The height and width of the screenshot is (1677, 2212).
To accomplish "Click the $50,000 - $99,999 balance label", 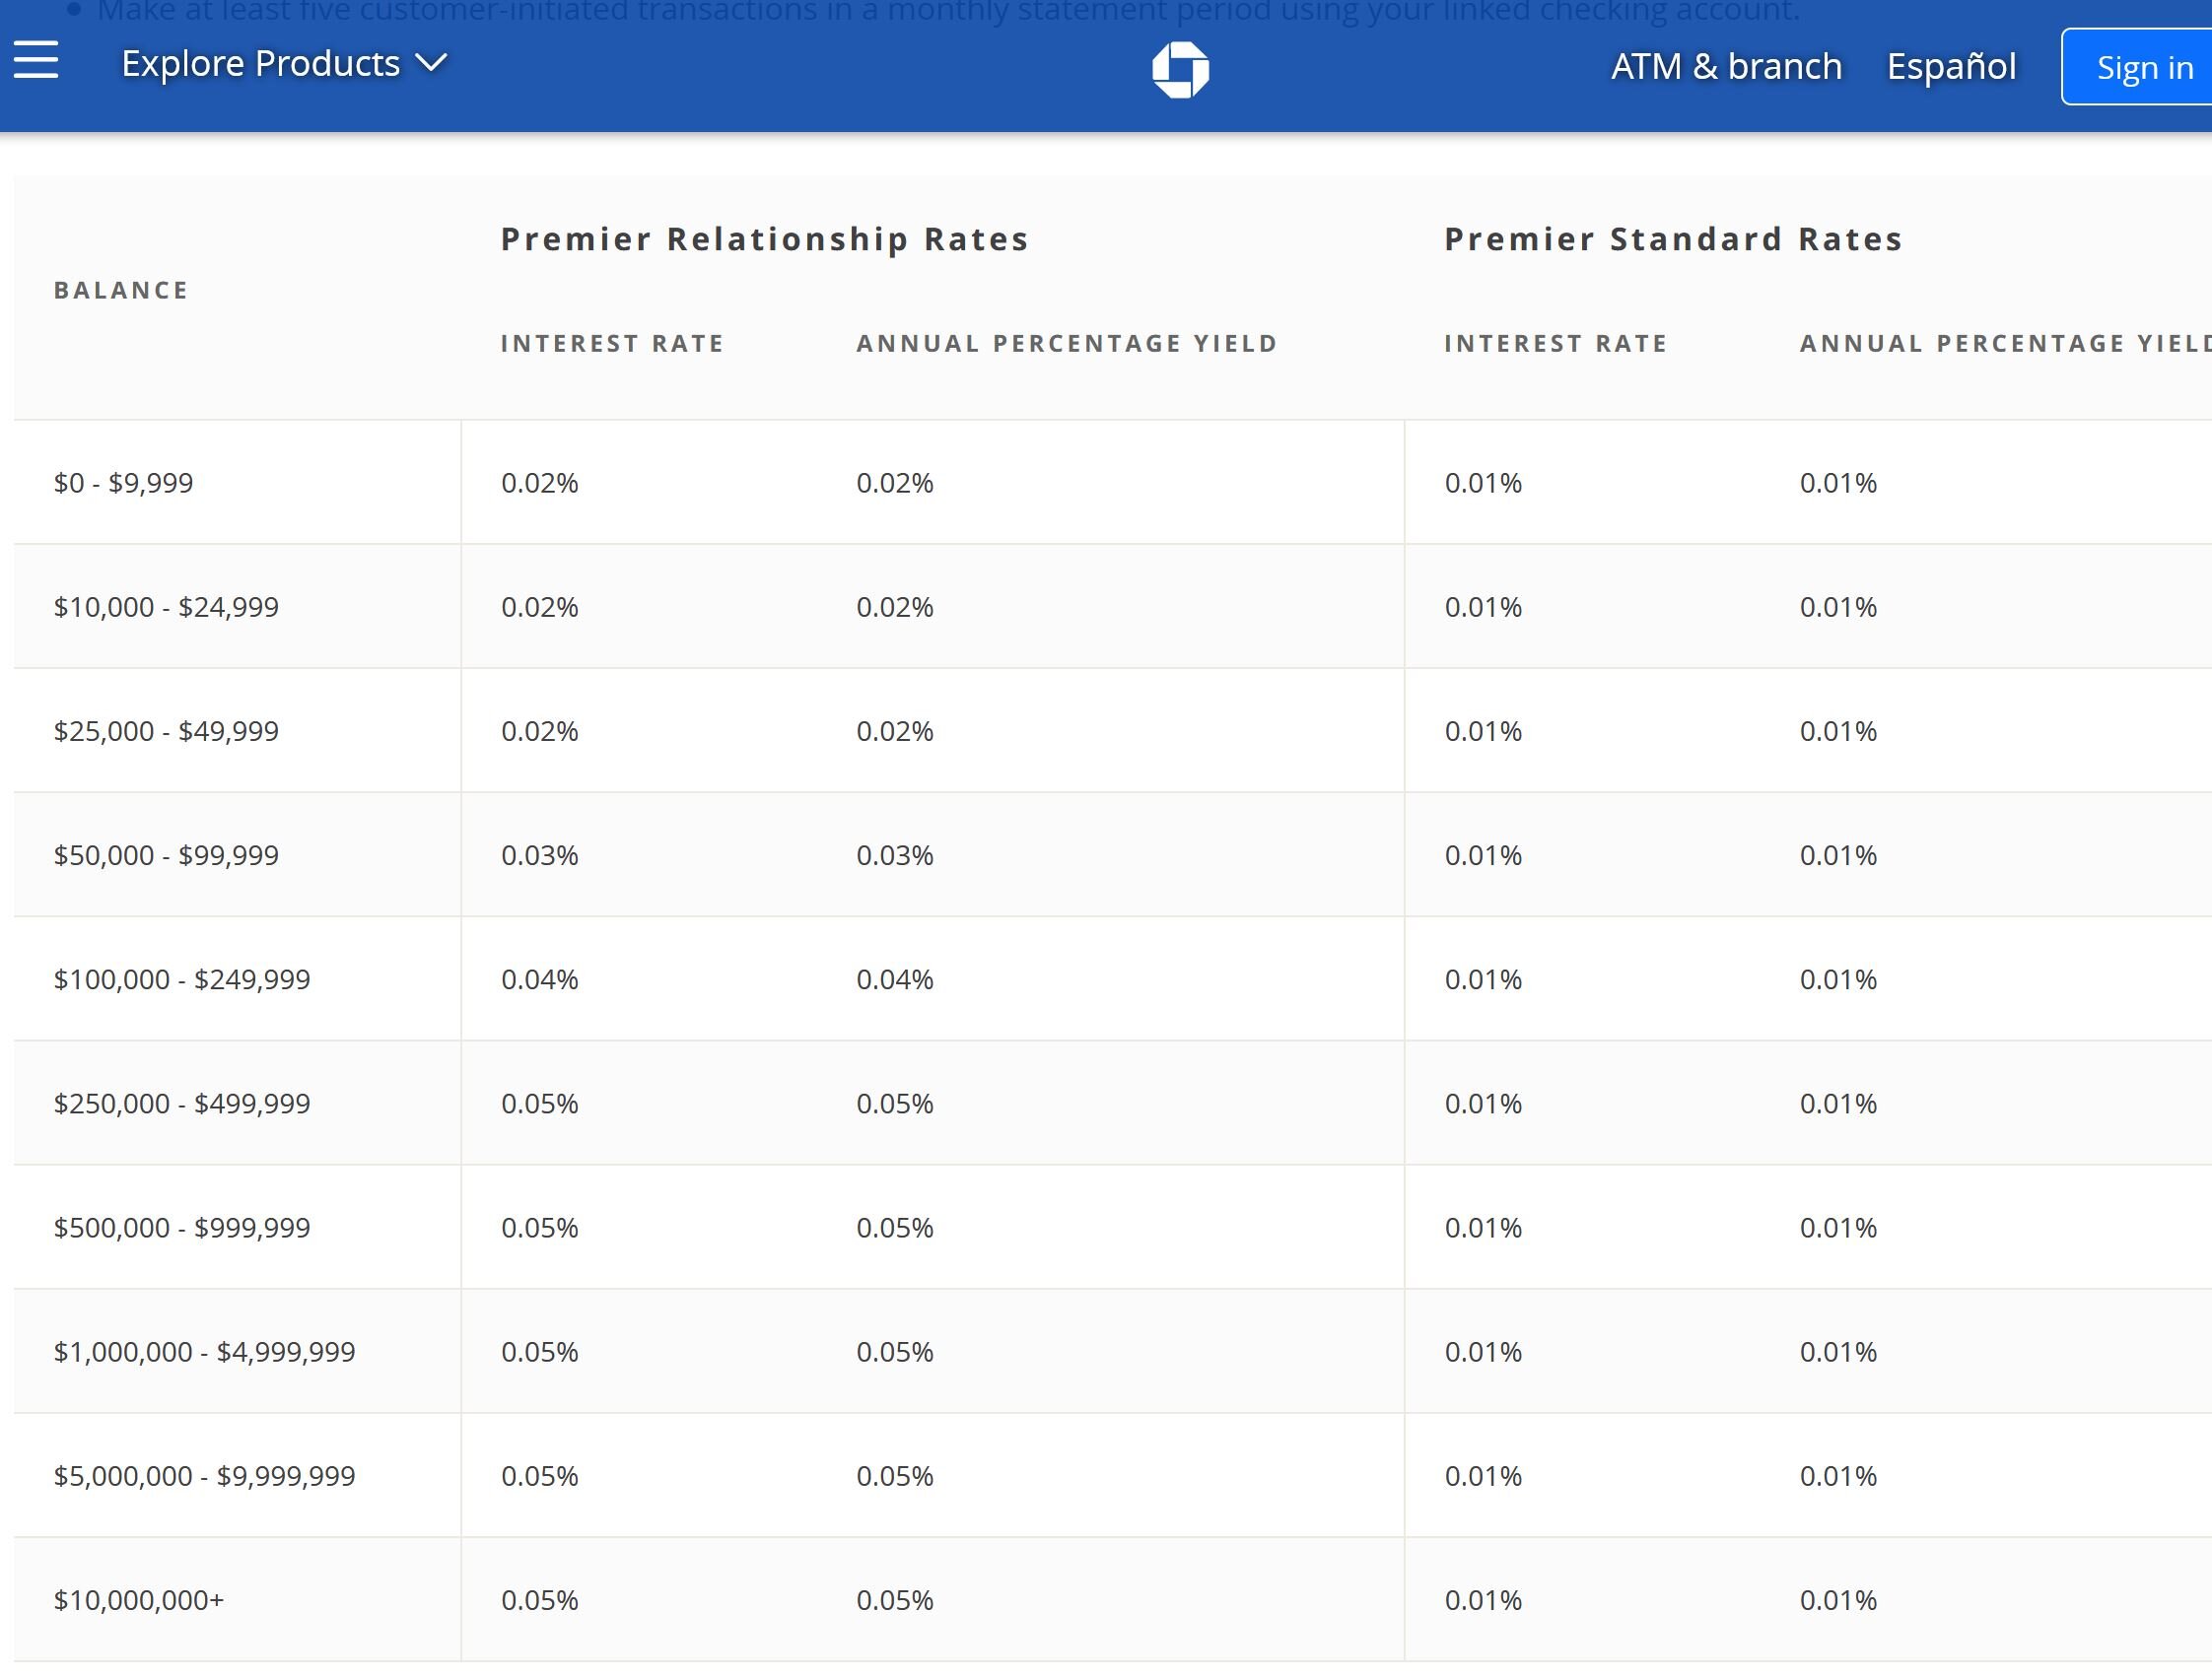I will (166, 854).
